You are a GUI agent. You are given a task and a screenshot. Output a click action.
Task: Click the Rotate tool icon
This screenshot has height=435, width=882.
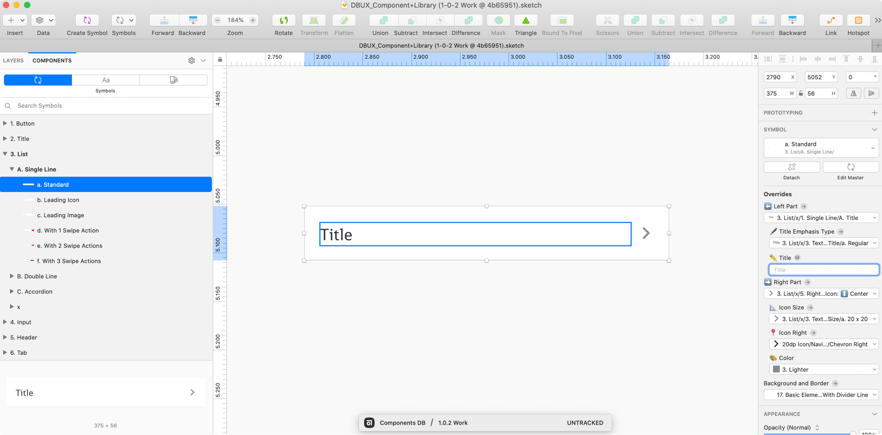point(284,20)
